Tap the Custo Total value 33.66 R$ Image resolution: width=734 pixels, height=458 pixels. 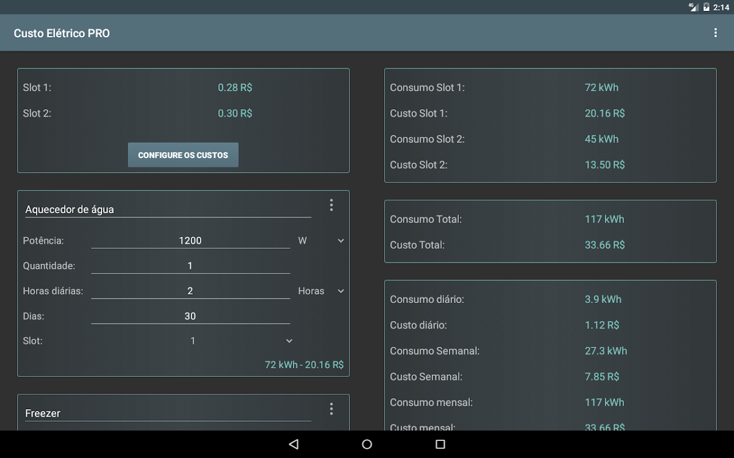(x=604, y=245)
